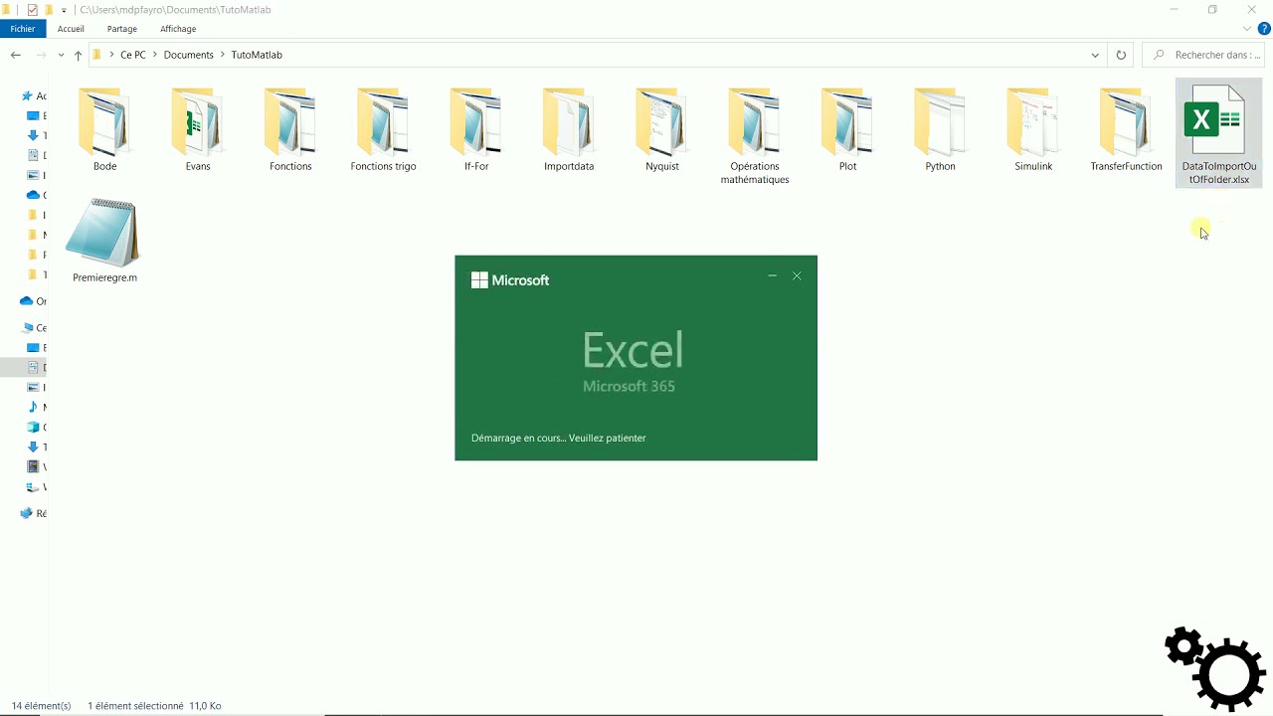Open the Fichier menu
This screenshot has height=716, width=1273.
(x=23, y=29)
